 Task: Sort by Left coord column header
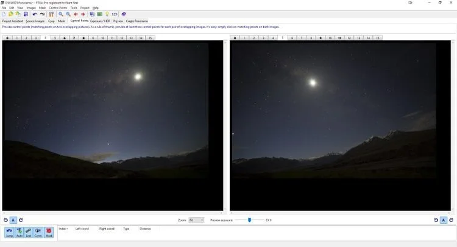pyautogui.click(x=82, y=229)
